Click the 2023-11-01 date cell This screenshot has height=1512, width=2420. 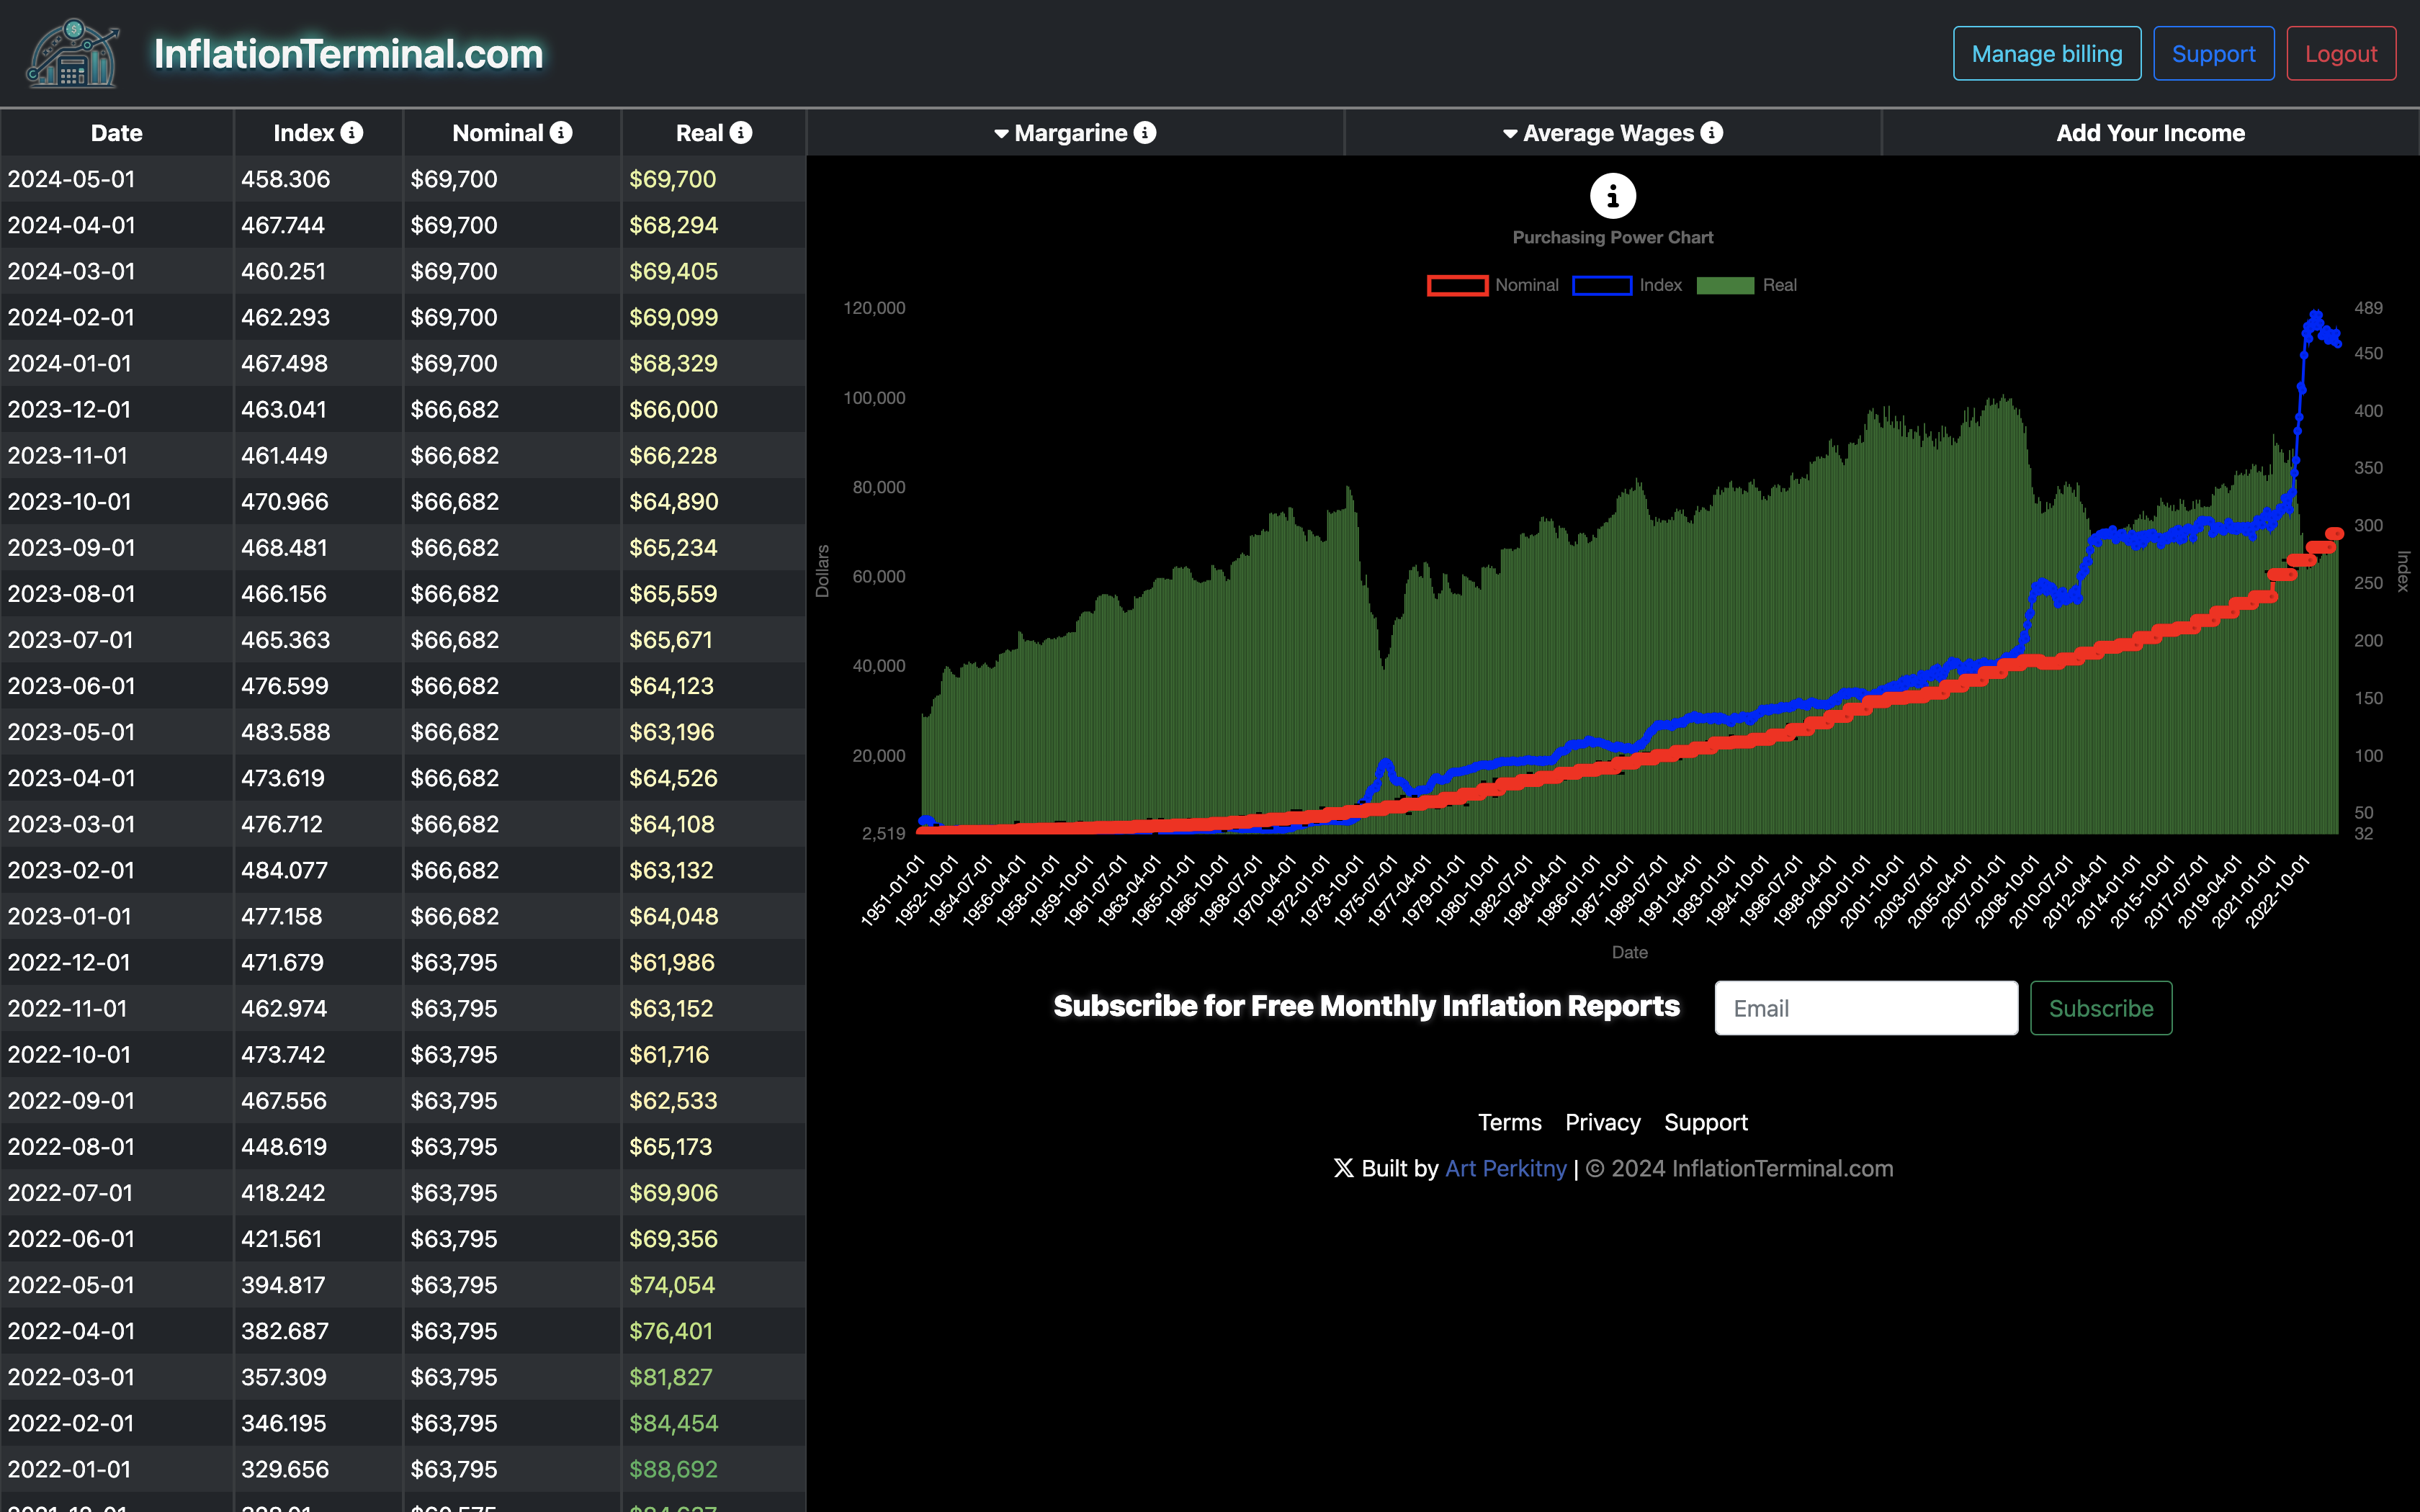(117, 455)
